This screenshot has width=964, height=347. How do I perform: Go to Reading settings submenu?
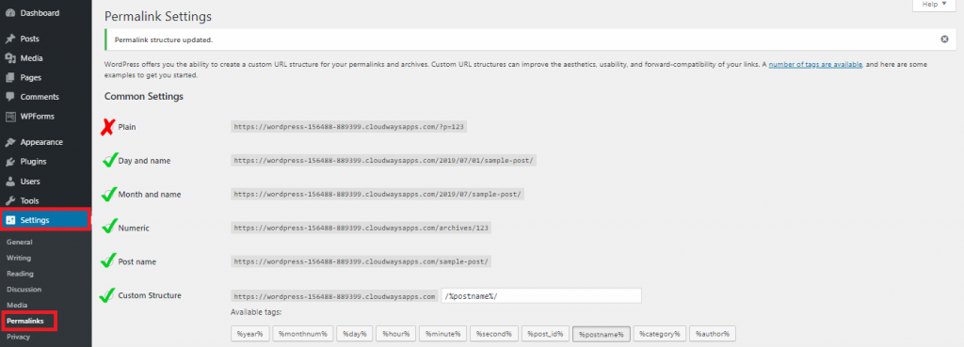pos(21,274)
